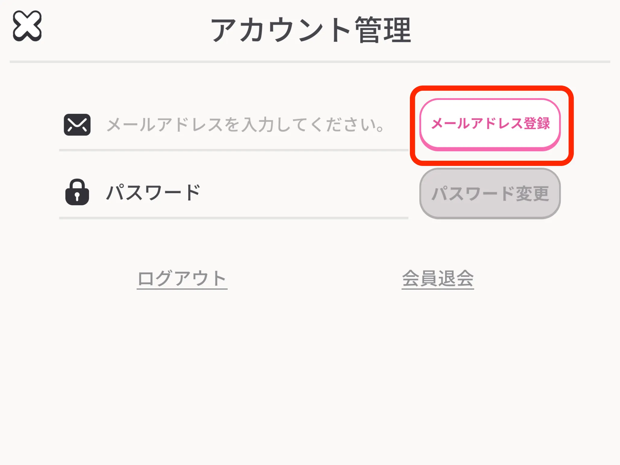Tap the ログアウト link
Image resolution: width=620 pixels, height=465 pixels.
pos(182,279)
